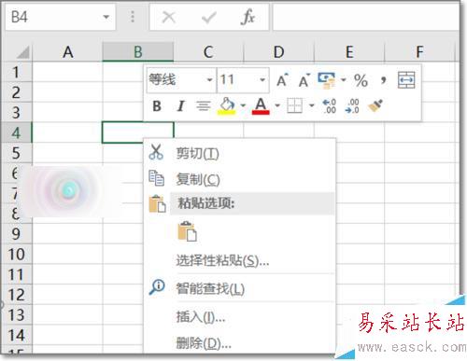Click the borders icon
Viewport: 467px width, 361px height.
point(294,105)
